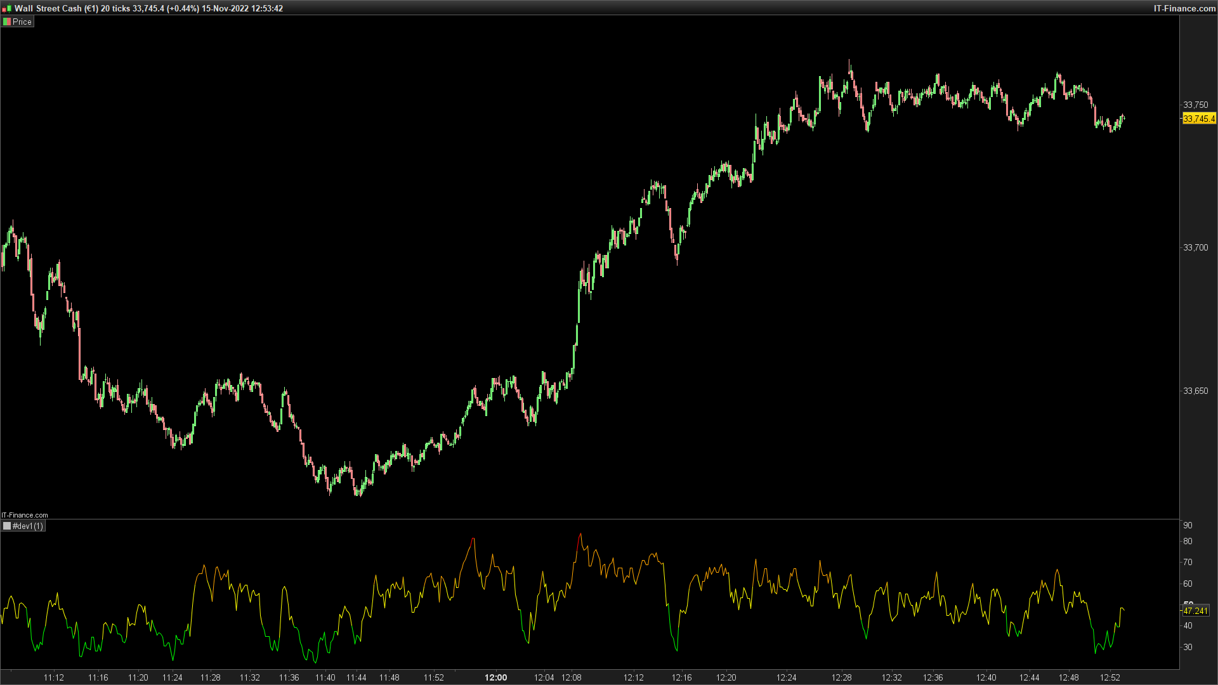The height and width of the screenshot is (685, 1218).
Task: Click the 33,700 price axis label
Action: 1195,247
